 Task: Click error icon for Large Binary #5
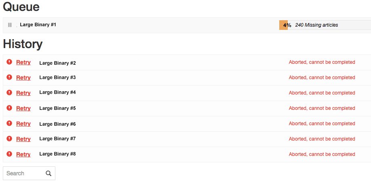[9, 108]
